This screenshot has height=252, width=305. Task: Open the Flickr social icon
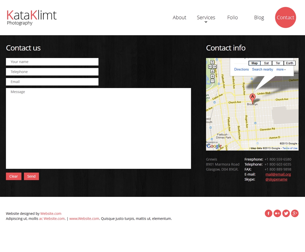click(x=277, y=213)
